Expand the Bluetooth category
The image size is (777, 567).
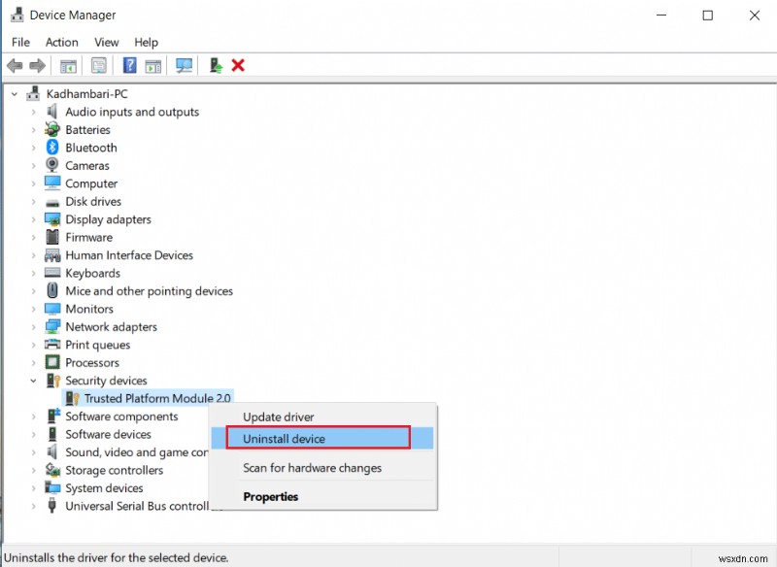(33, 148)
